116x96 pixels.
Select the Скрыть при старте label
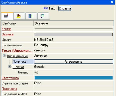15,83
